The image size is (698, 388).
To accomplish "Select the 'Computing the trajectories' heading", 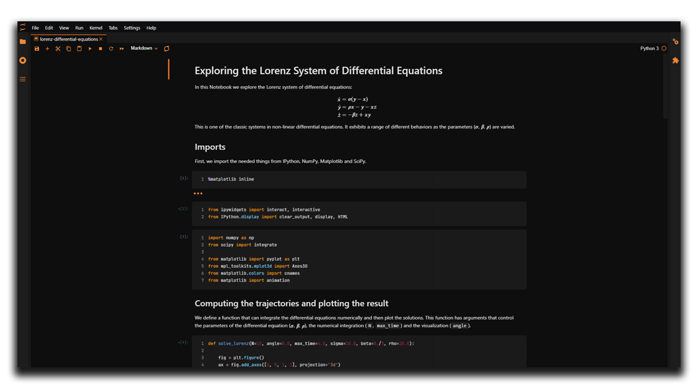I will (292, 303).
